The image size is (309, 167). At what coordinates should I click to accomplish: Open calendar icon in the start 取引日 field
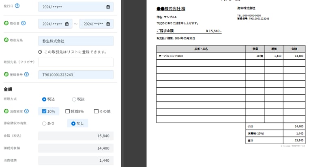[x=67, y=24]
